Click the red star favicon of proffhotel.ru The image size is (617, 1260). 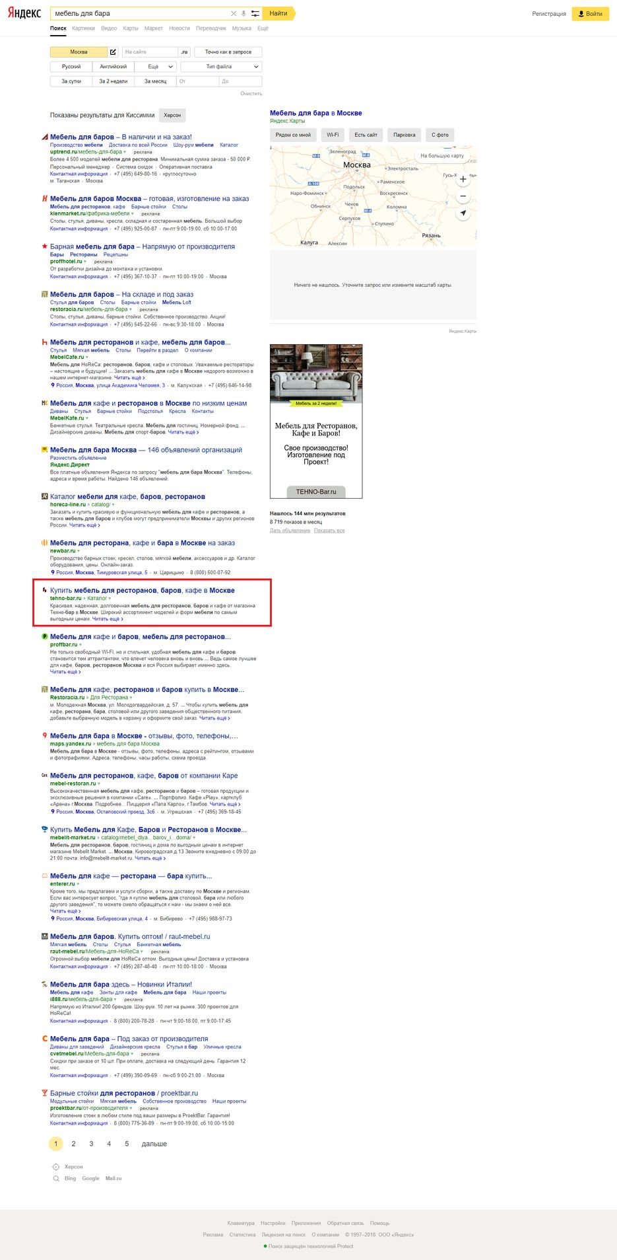(x=45, y=246)
